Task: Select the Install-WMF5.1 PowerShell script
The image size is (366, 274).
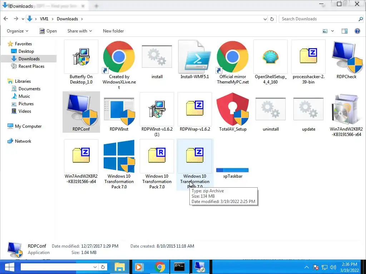Action: (x=195, y=57)
